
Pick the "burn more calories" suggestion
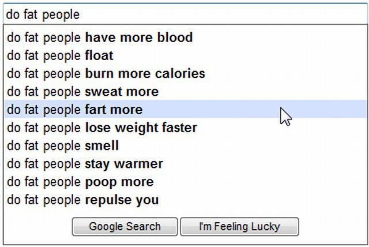(x=106, y=74)
